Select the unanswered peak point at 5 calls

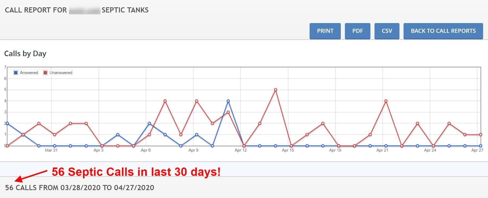pyautogui.click(x=275, y=90)
